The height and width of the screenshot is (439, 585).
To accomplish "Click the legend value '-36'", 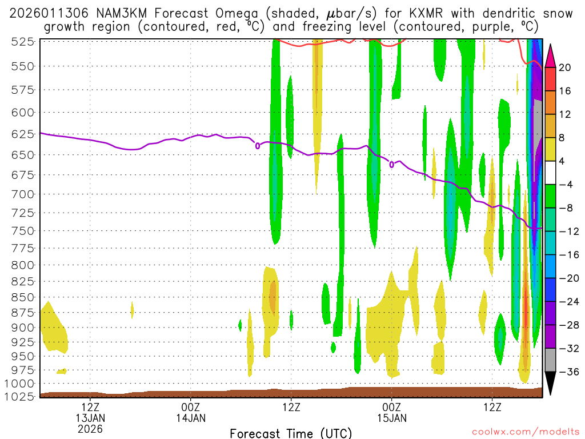I will click(x=569, y=372).
